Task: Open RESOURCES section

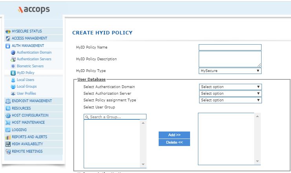Action: tap(34, 108)
